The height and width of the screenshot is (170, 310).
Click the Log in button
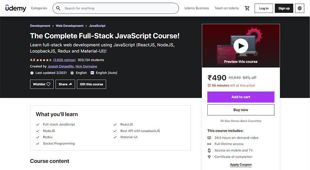264,8
